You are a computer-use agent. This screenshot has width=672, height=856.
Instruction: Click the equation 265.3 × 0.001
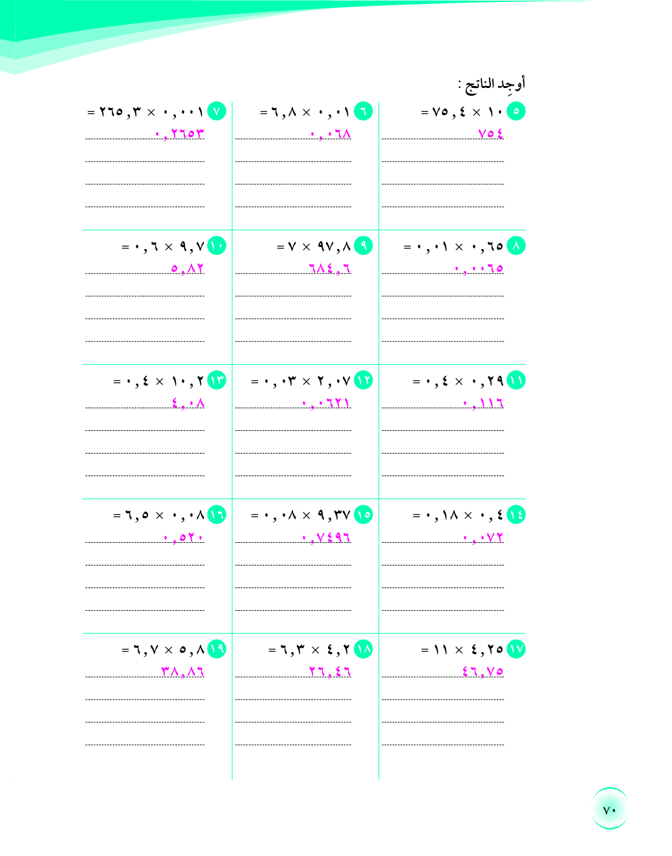click(x=146, y=112)
